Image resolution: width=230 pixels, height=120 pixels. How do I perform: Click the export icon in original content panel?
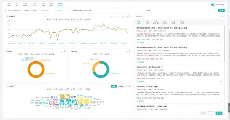223,16
